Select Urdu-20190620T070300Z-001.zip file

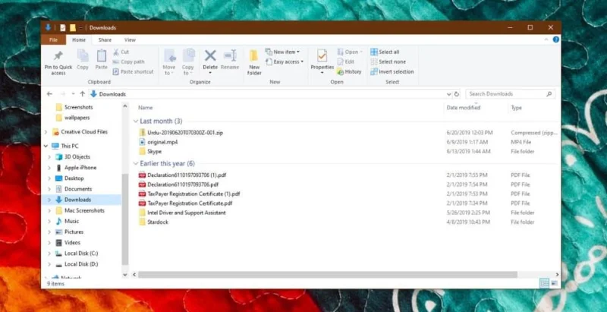(185, 133)
